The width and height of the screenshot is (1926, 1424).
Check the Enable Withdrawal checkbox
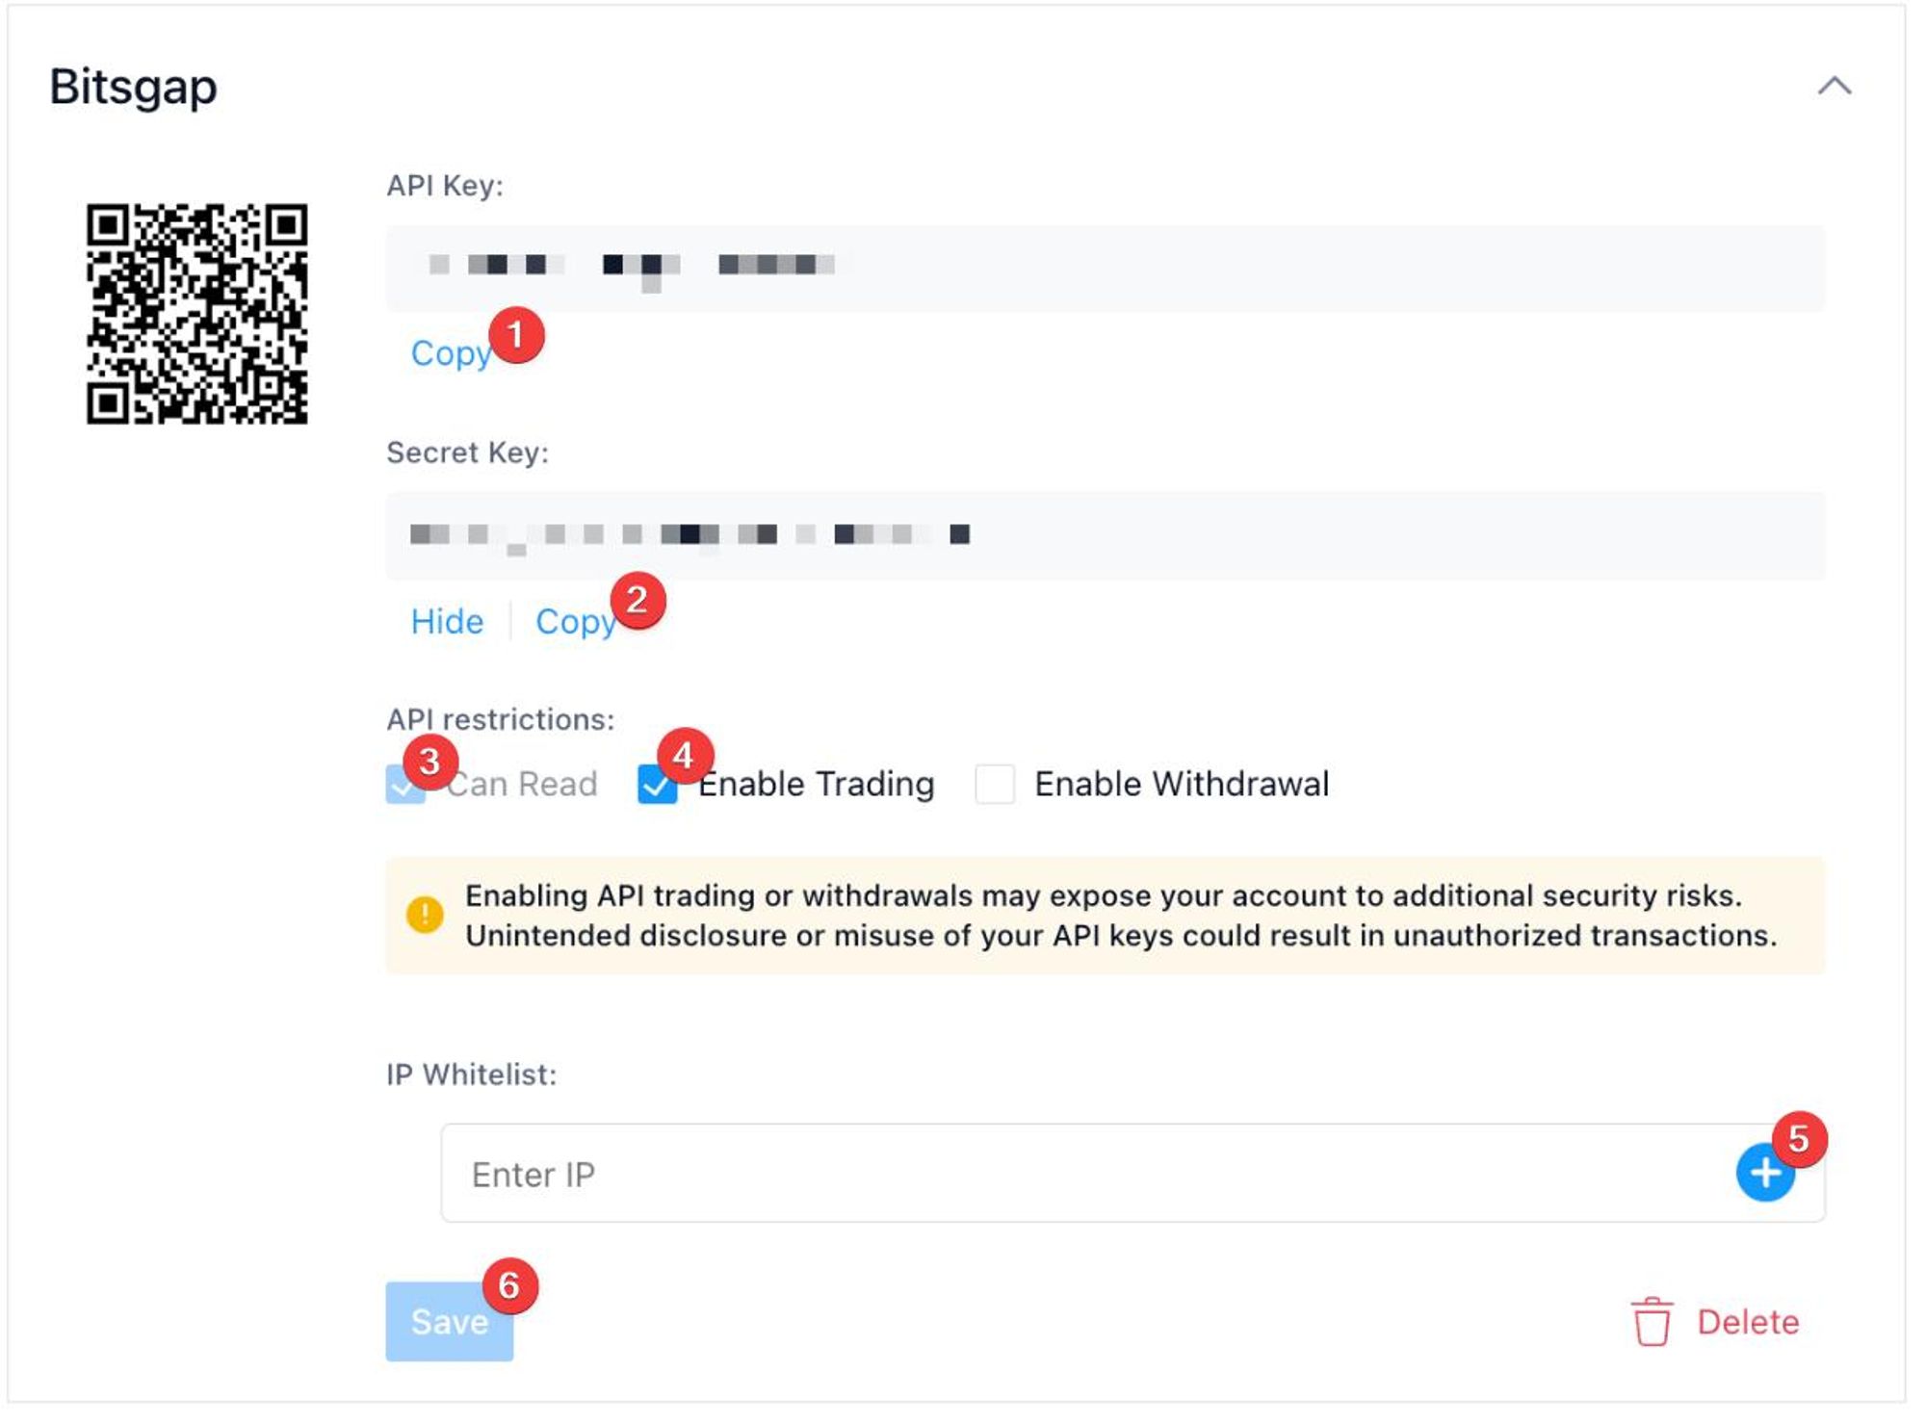tap(995, 784)
